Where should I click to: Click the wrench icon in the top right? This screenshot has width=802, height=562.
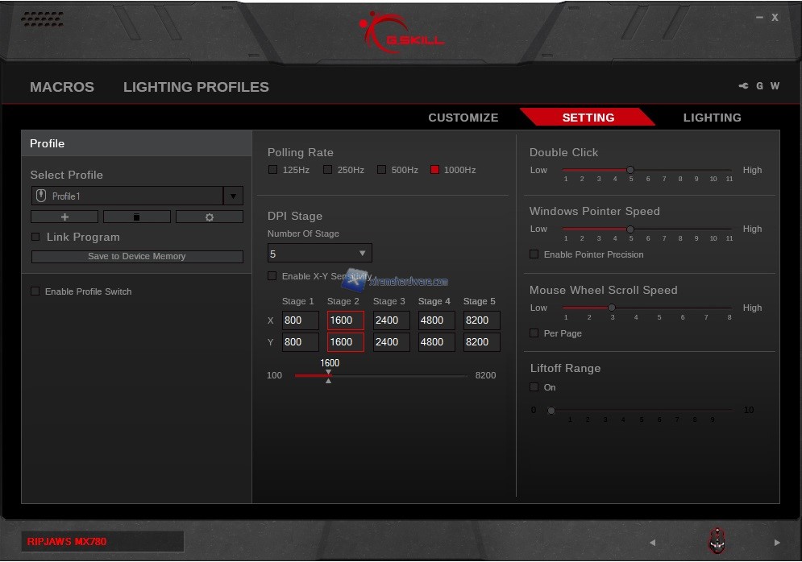[x=743, y=86]
